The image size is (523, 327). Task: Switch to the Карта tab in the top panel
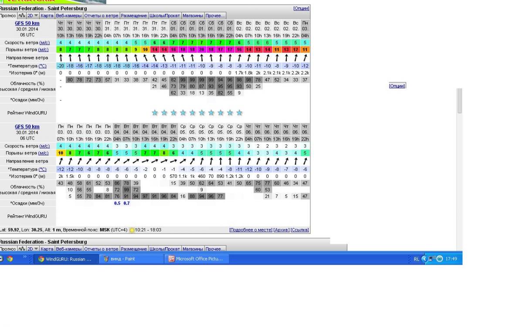tap(47, 16)
